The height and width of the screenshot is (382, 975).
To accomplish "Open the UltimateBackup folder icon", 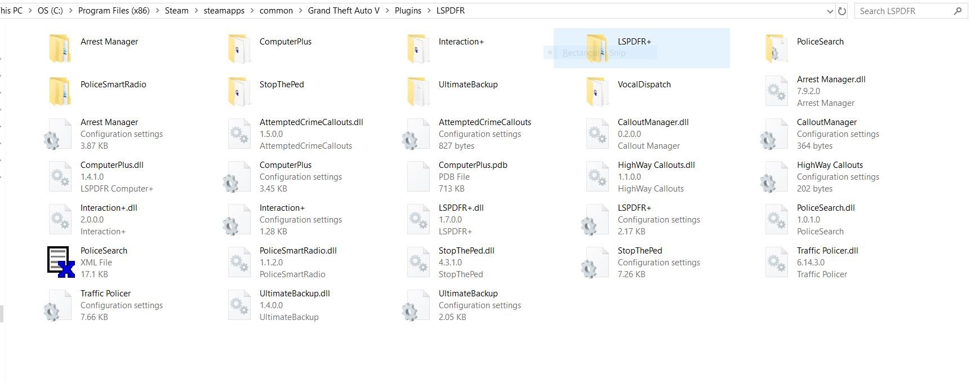I will pos(418,91).
